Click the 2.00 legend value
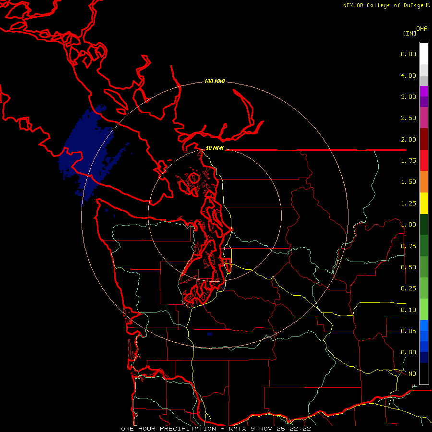 pos(408,139)
